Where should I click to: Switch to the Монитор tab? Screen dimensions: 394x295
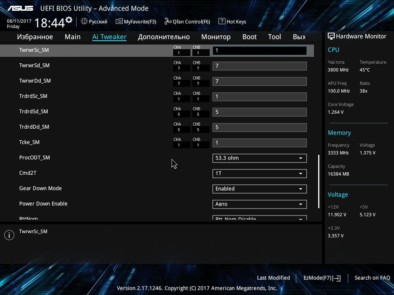pyautogui.click(x=216, y=37)
